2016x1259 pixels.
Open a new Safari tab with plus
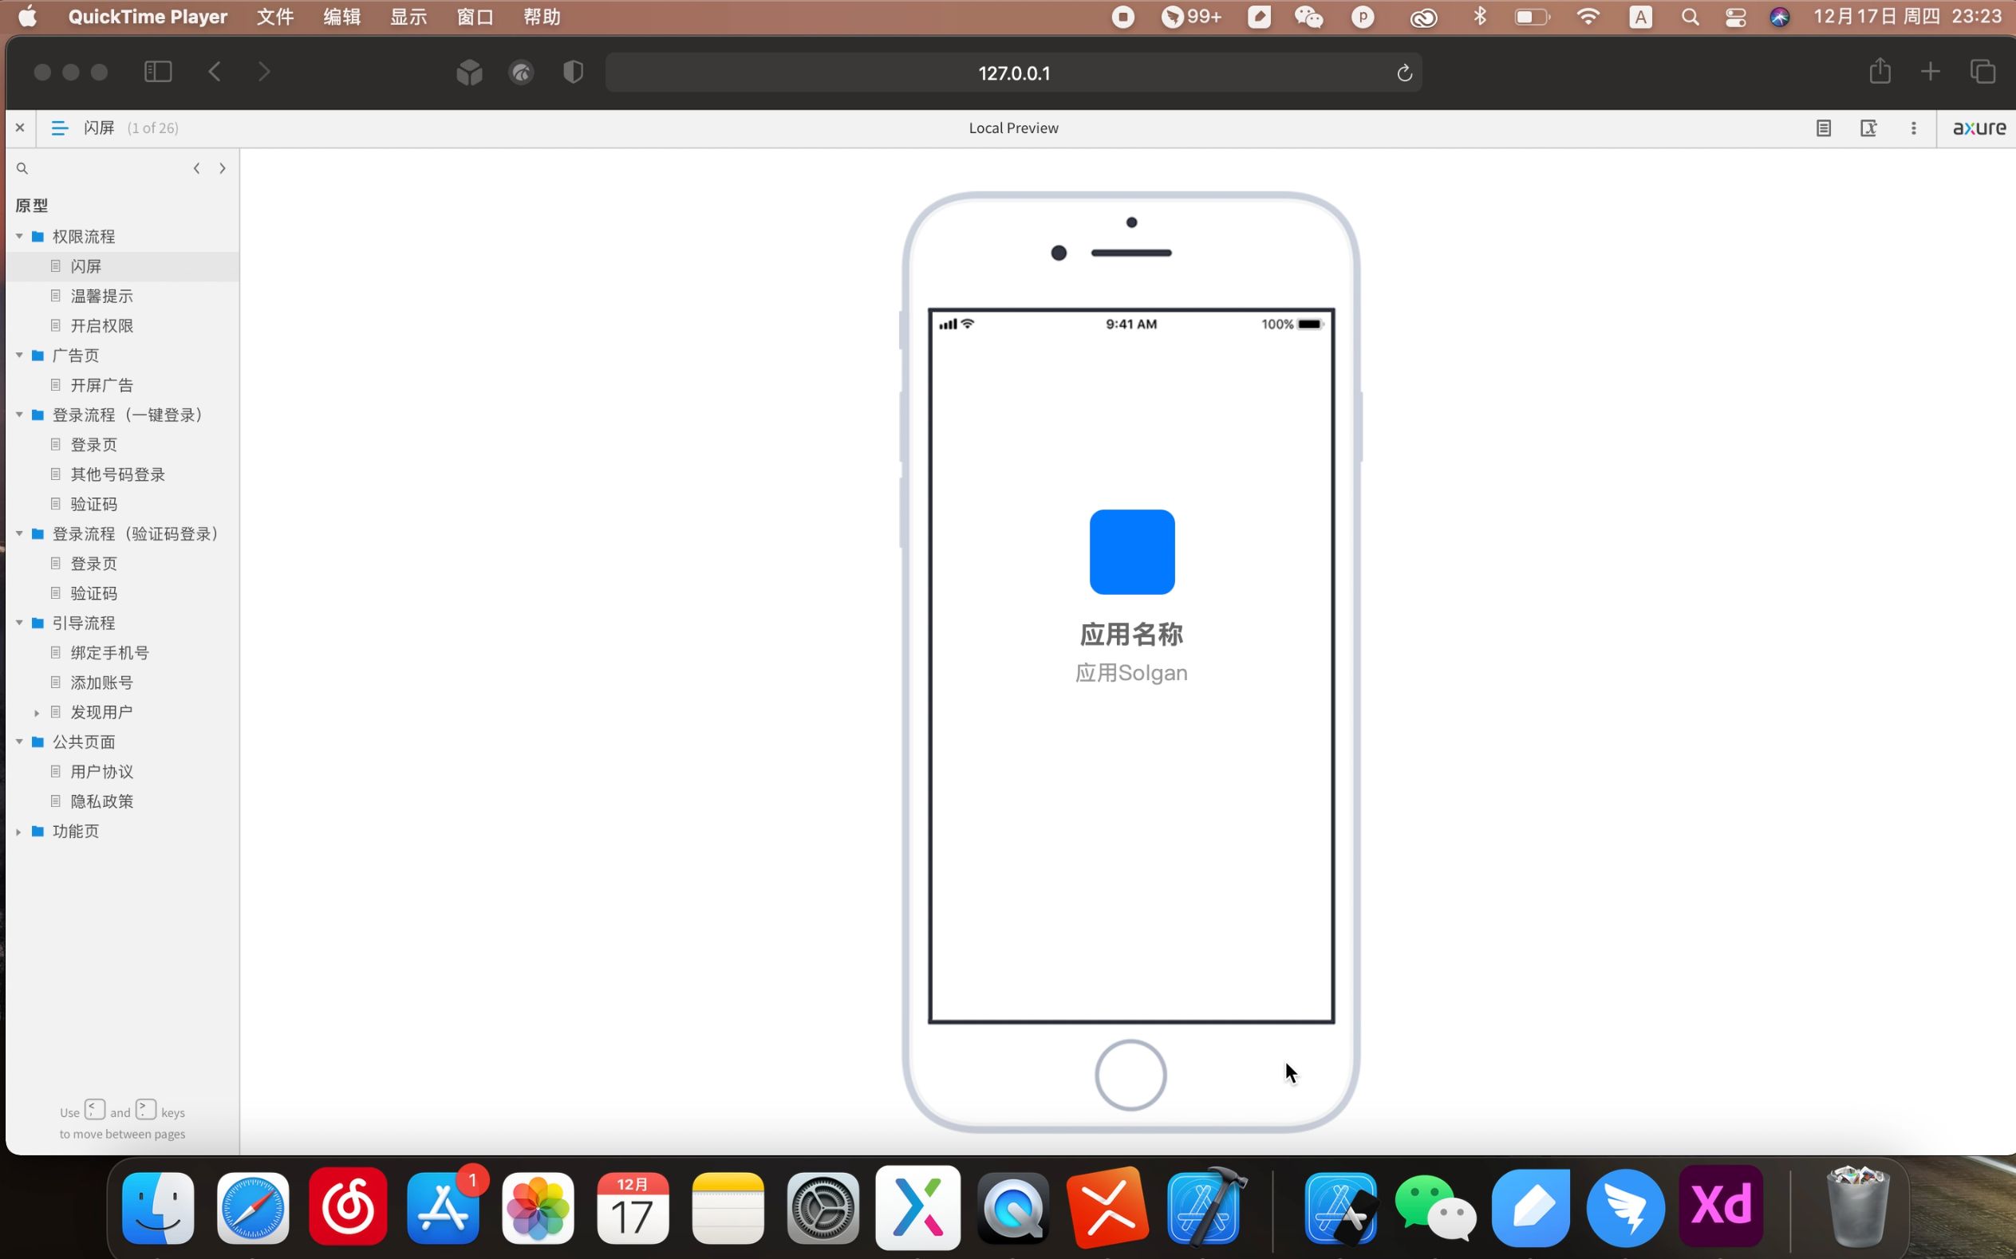[x=1930, y=72]
